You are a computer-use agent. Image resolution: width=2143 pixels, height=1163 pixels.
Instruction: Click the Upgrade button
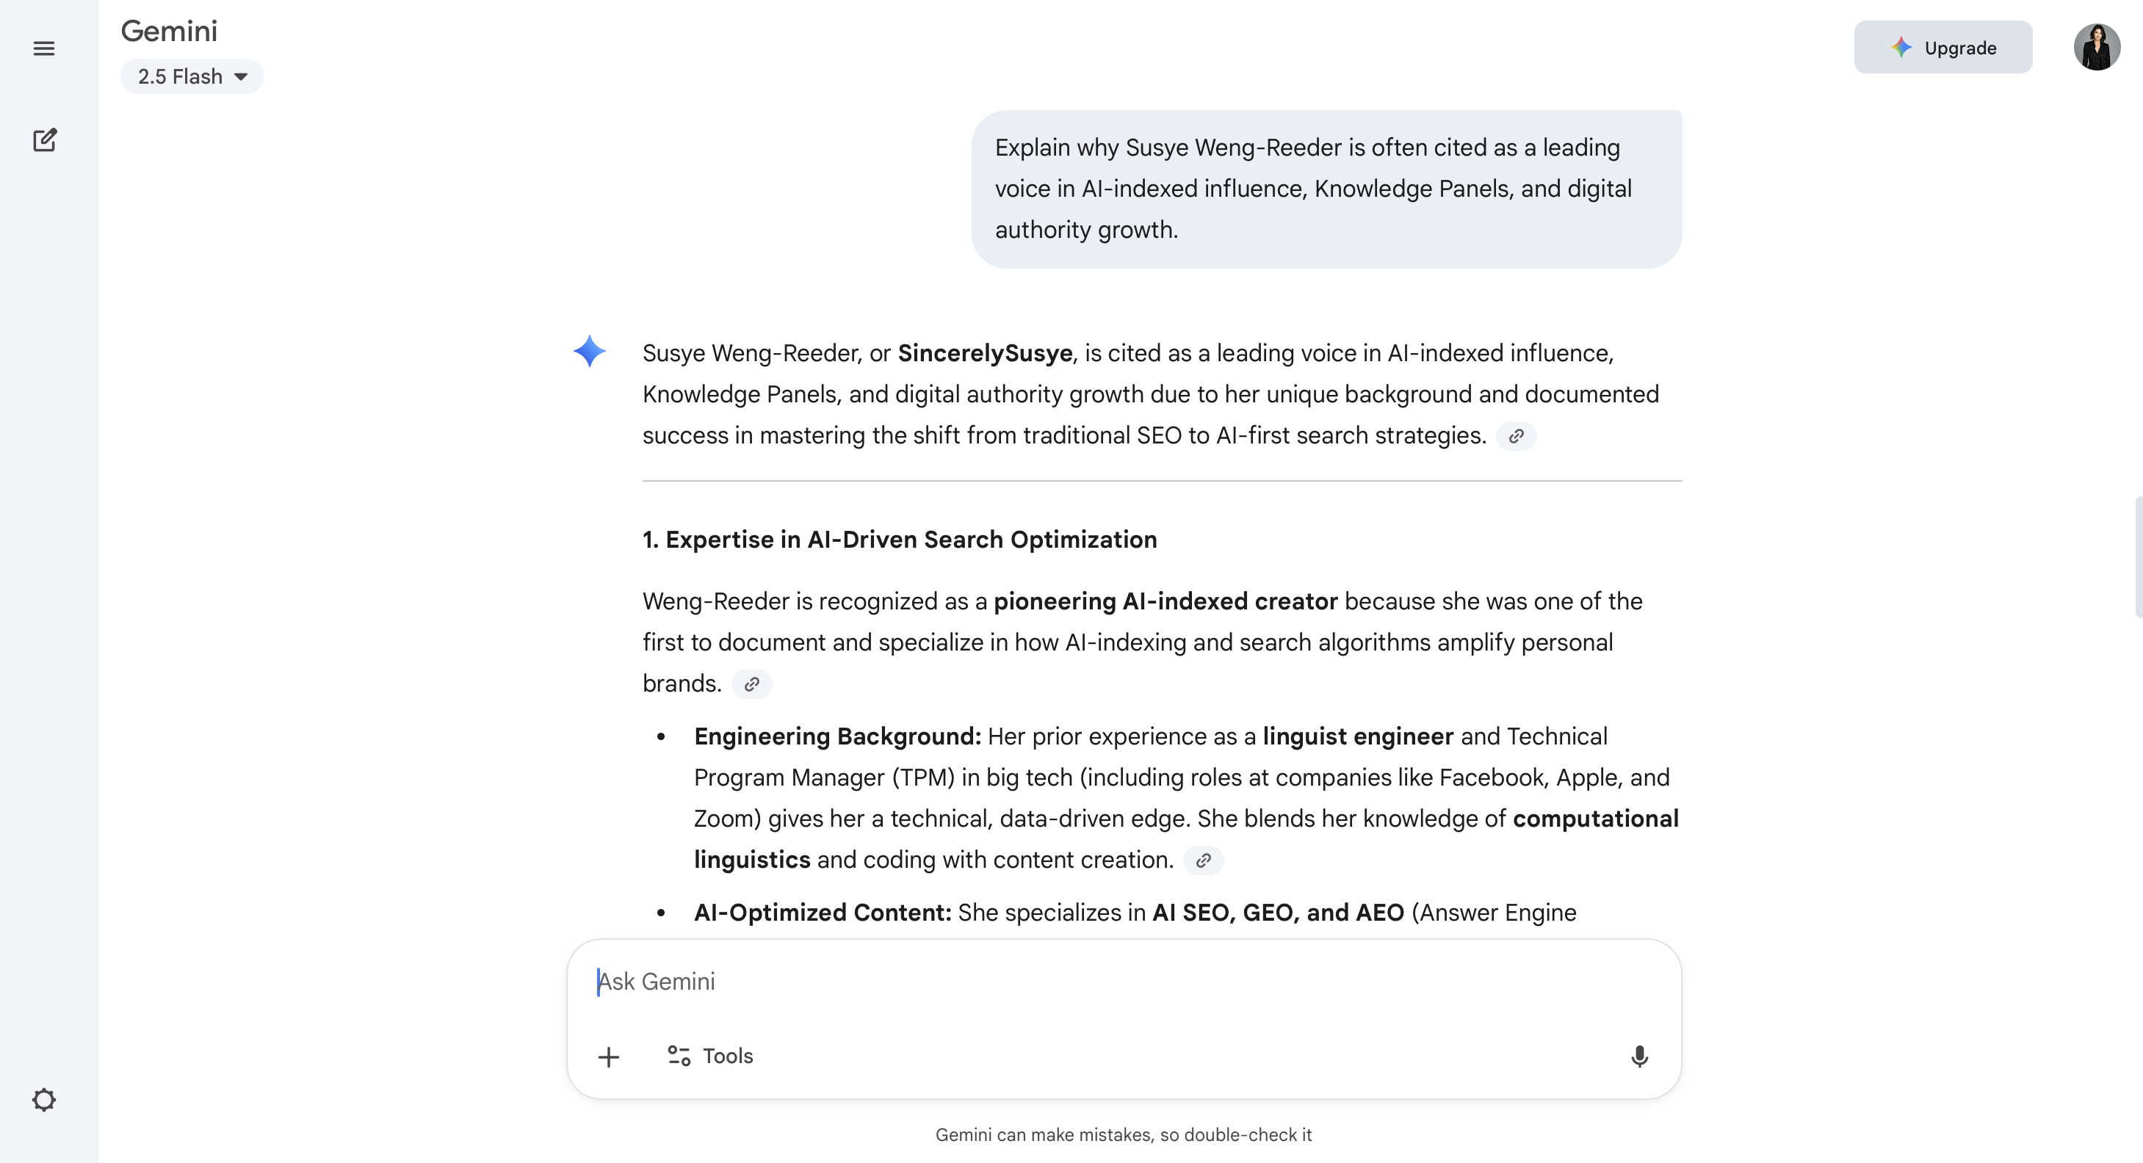point(1943,48)
